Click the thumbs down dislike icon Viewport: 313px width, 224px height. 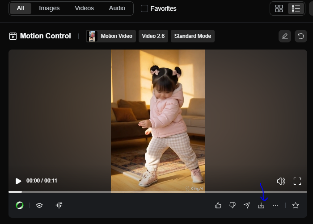click(233, 205)
